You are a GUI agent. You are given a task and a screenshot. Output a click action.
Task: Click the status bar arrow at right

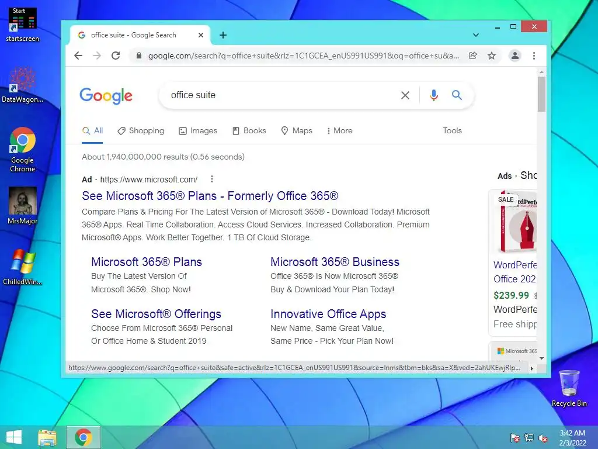point(531,368)
